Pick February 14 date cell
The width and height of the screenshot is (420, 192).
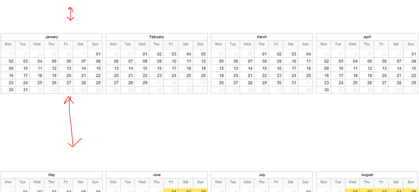128,68
